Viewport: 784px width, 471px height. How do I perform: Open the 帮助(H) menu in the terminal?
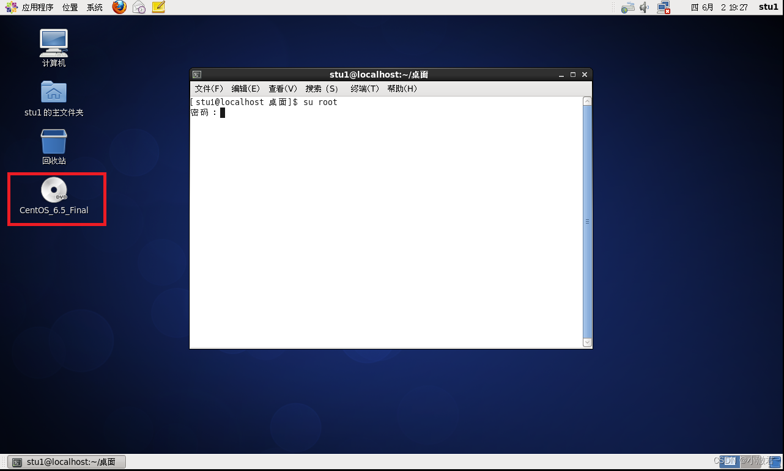click(x=402, y=88)
